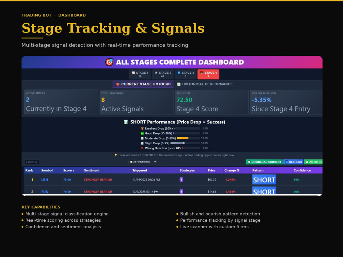
Task: Open the All Performance dropdown
Action: 142,162
